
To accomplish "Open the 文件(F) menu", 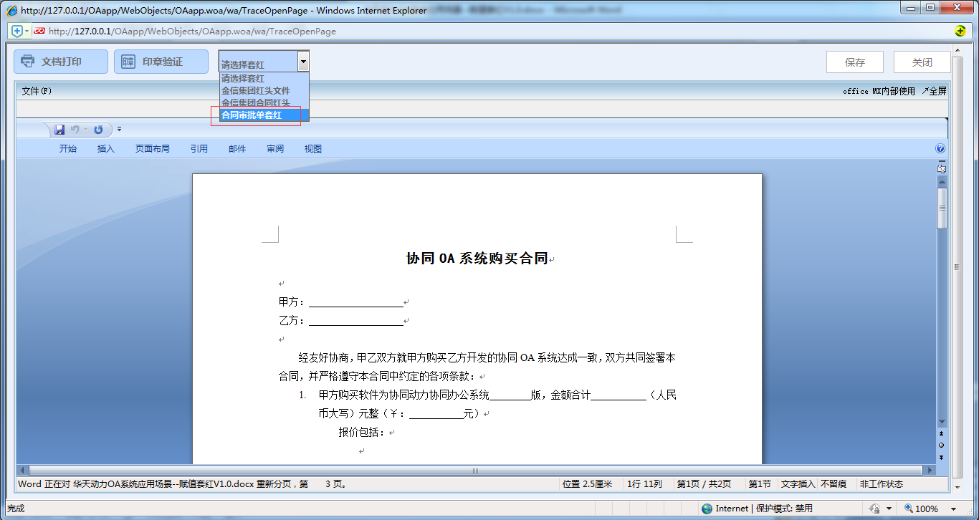I will click(x=35, y=92).
